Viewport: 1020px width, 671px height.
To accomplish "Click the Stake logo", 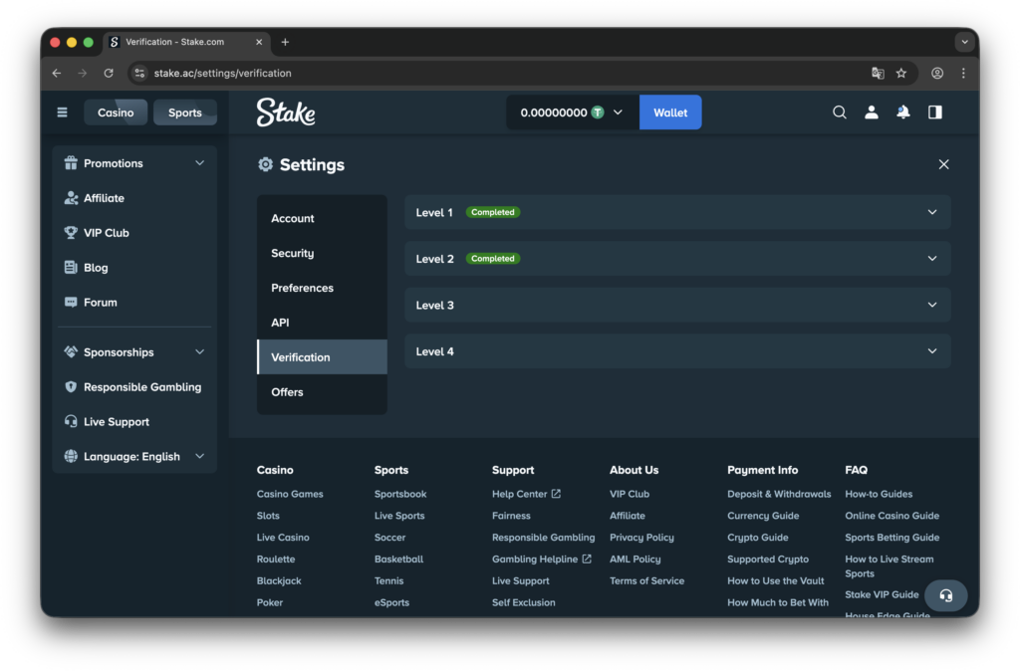I will [x=286, y=112].
